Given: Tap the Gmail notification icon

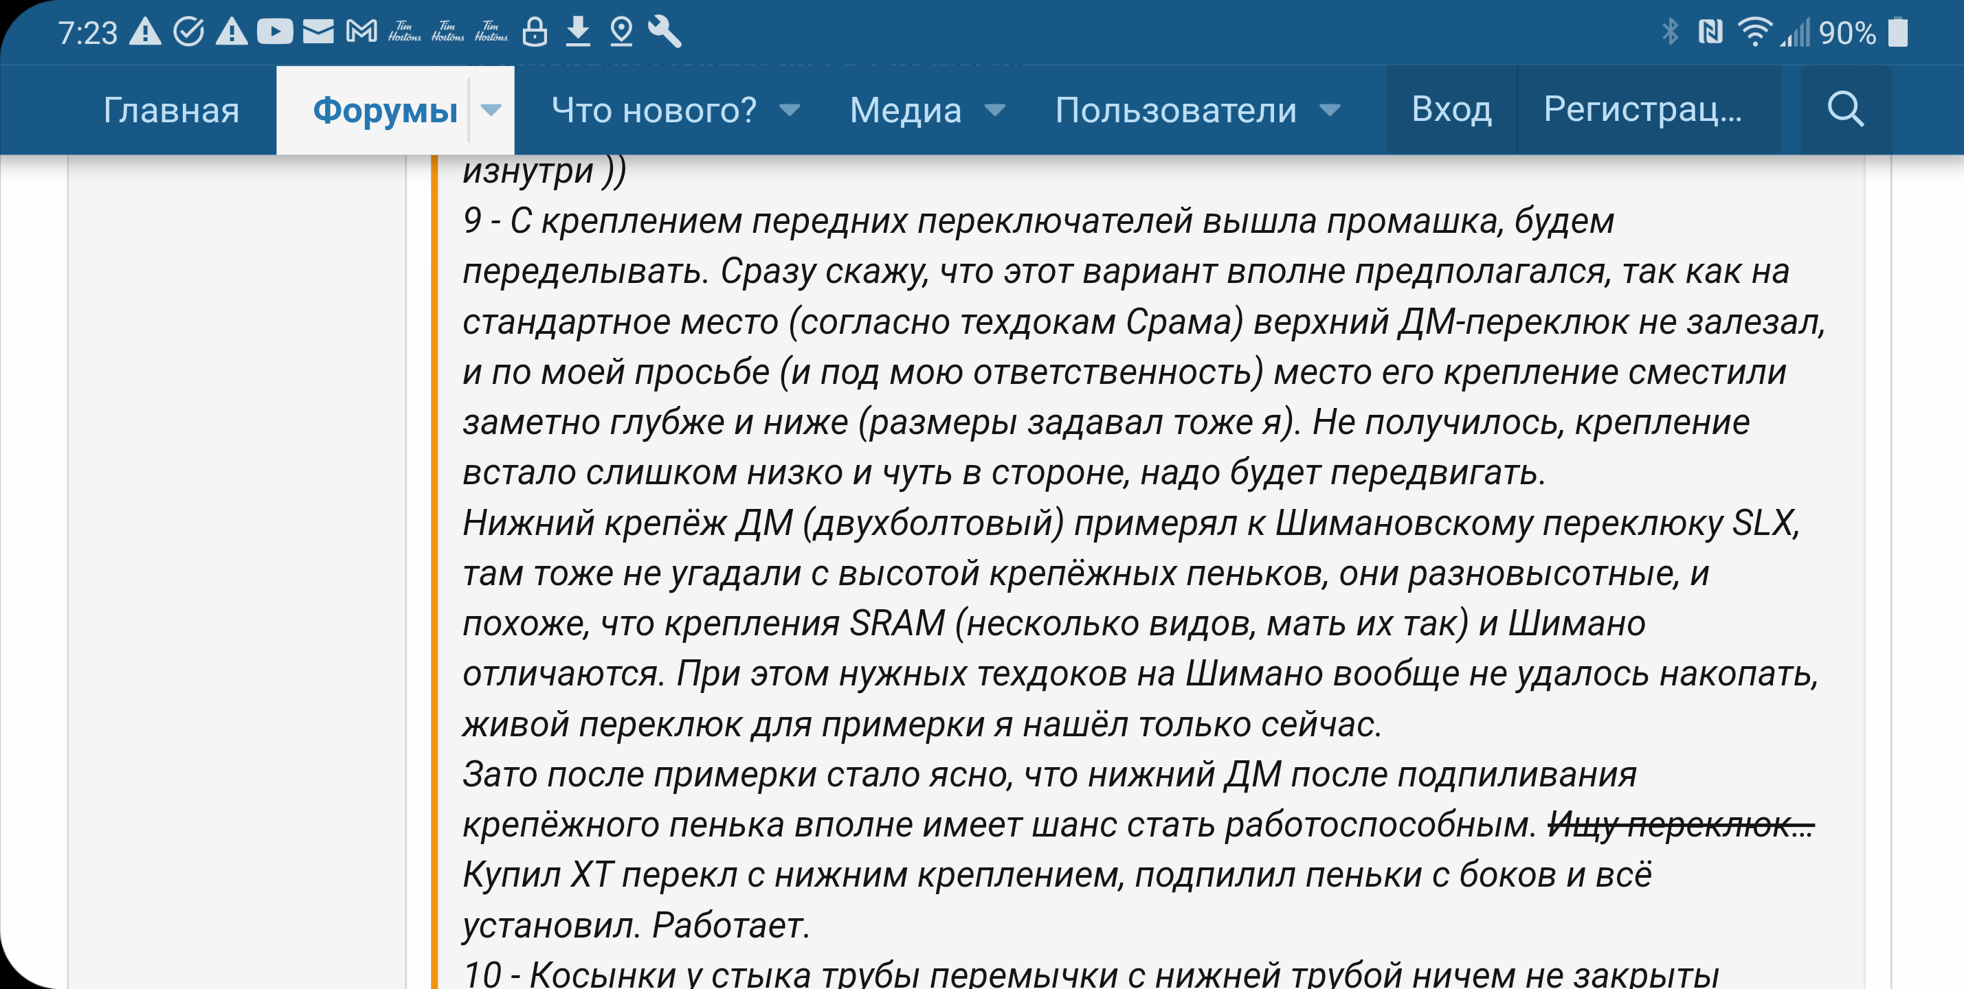Looking at the screenshot, I should (x=361, y=32).
